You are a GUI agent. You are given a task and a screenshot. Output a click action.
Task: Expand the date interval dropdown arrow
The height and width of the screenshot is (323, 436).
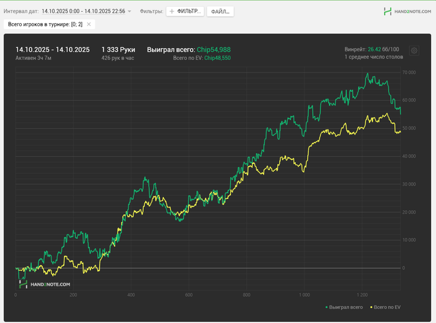point(130,11)
